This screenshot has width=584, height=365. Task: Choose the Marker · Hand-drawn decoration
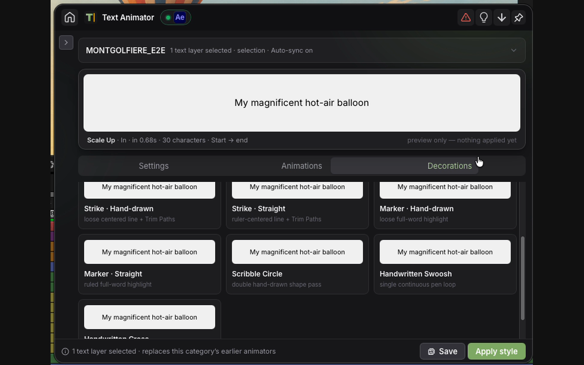pyautogui.click(x=445, y=204)
